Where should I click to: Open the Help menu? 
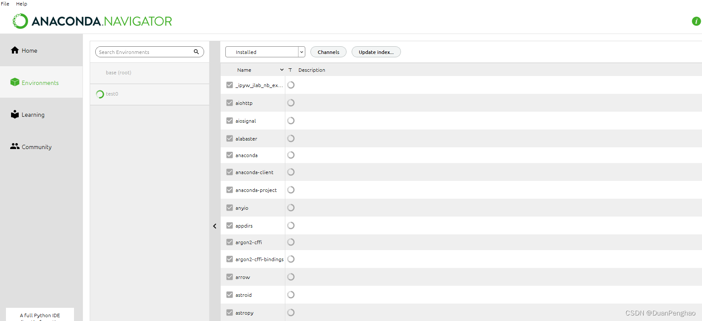pos(22,4)
